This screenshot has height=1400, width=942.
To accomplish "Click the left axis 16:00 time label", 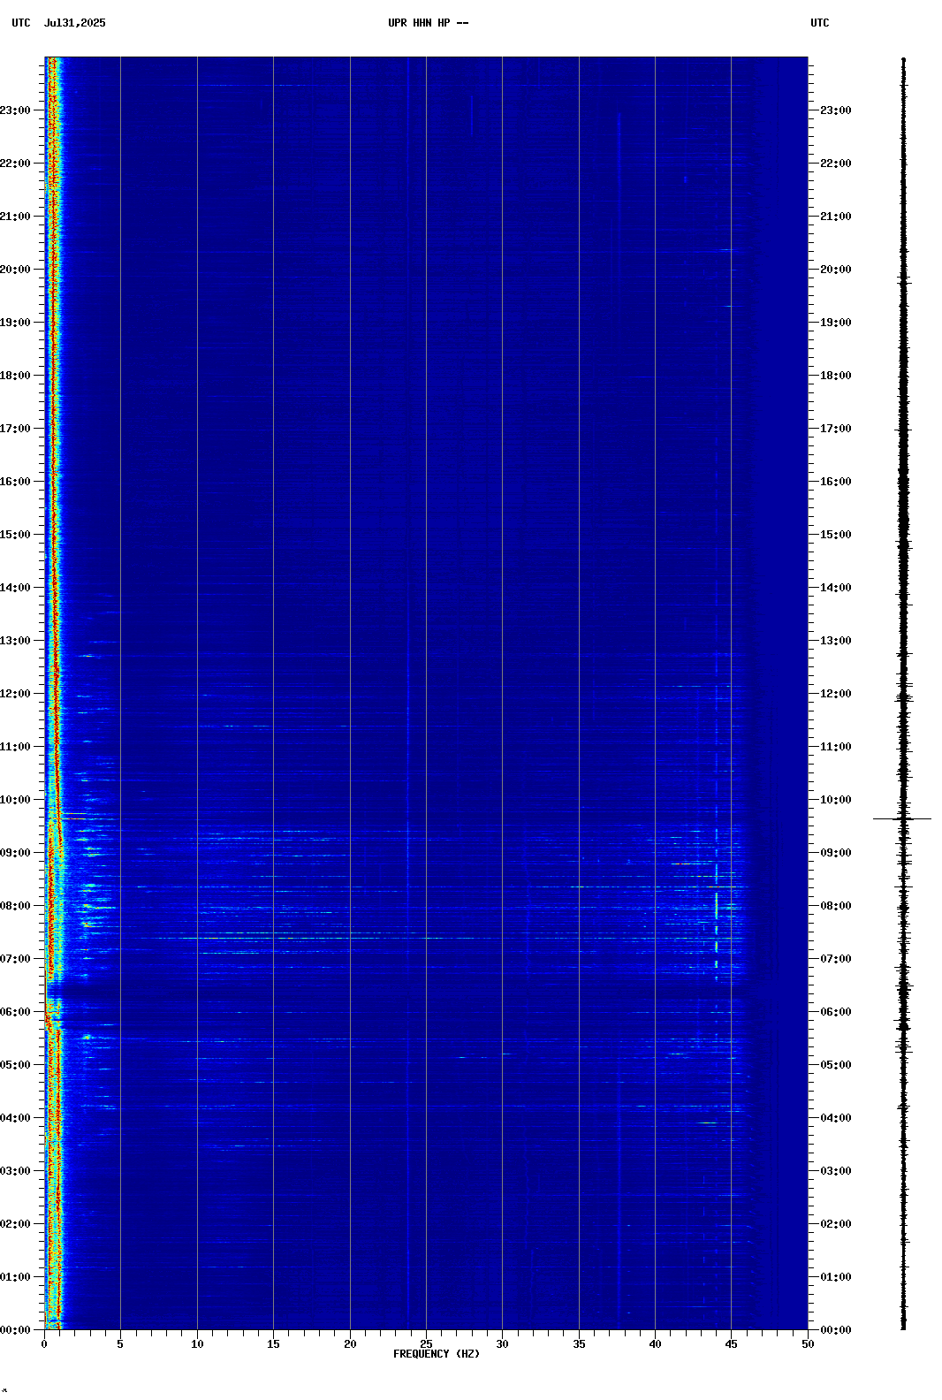I will point(15,482).
